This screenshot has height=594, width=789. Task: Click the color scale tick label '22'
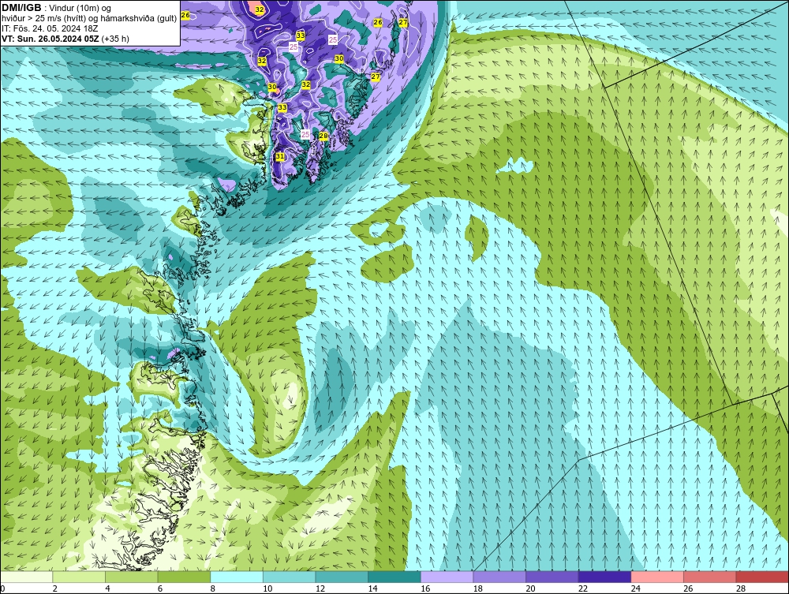tap(583, 588)
